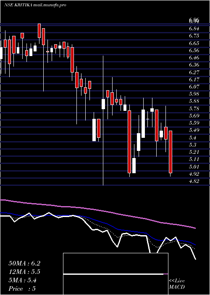
Task: Click the 6.75 price axis label
Action: 194,36
